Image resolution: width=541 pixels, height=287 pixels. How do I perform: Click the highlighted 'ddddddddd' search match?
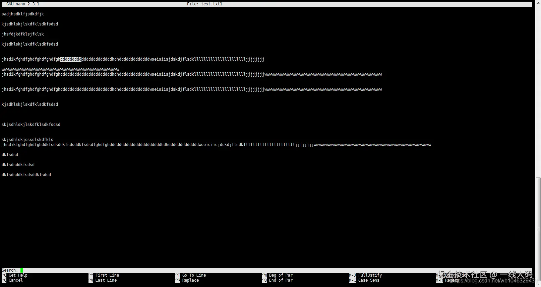pos(71,59)
